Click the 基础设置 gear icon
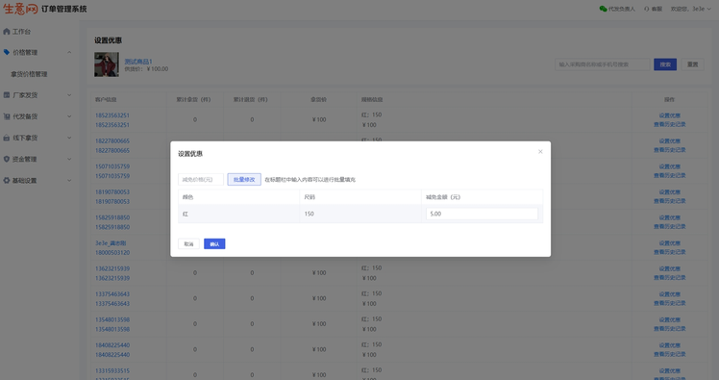 [x=7, y=180]
